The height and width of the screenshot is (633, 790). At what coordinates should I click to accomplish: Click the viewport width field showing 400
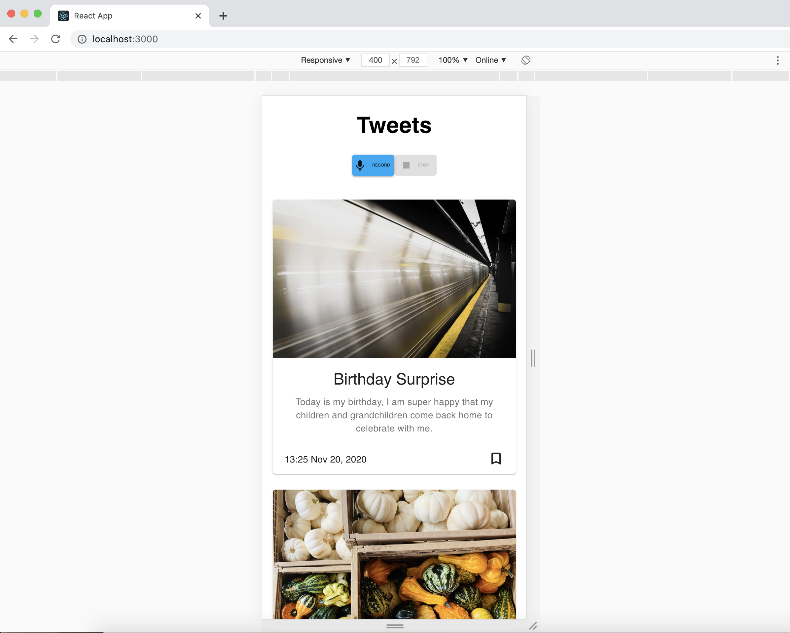(x=375, y=60)
